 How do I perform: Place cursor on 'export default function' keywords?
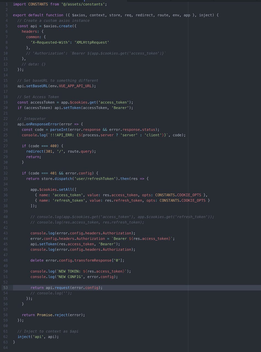pos(38,15)
